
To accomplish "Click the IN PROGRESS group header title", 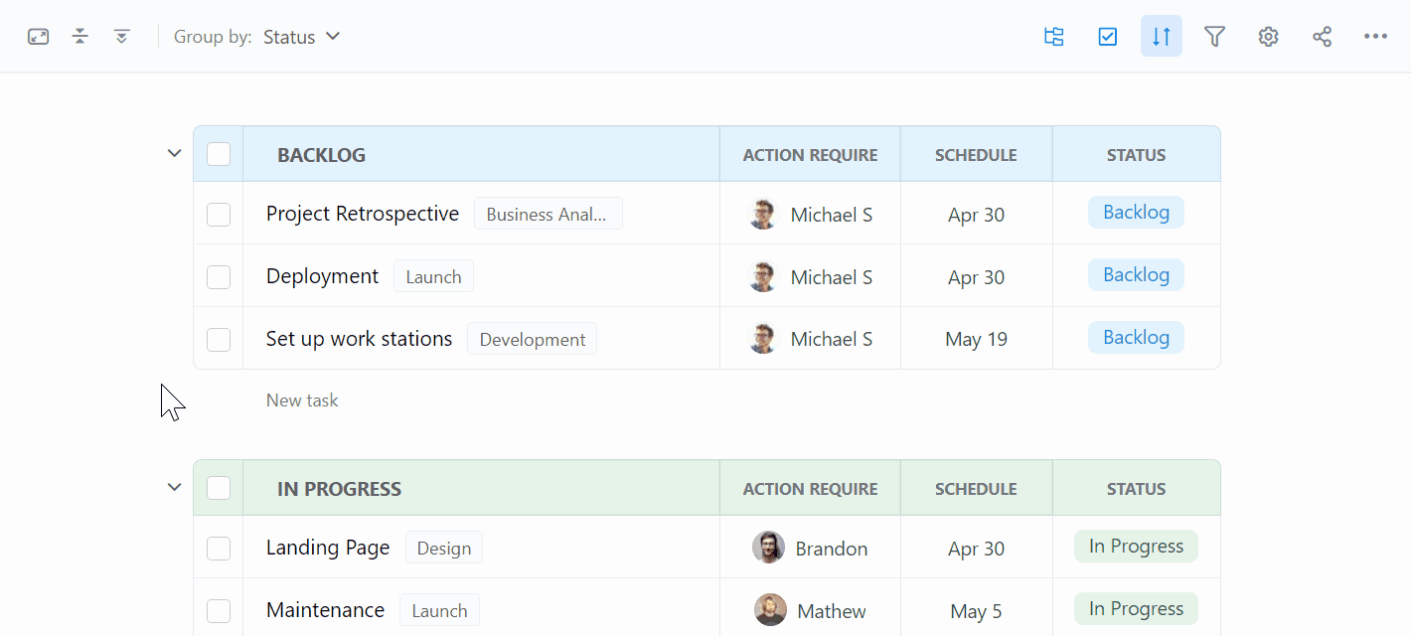I will (339, 489).
